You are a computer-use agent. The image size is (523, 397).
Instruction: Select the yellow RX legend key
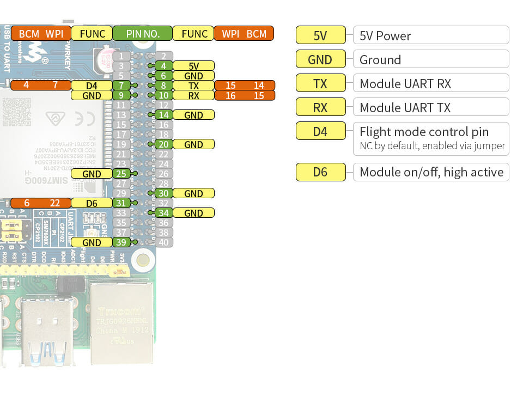pos(321,107)
